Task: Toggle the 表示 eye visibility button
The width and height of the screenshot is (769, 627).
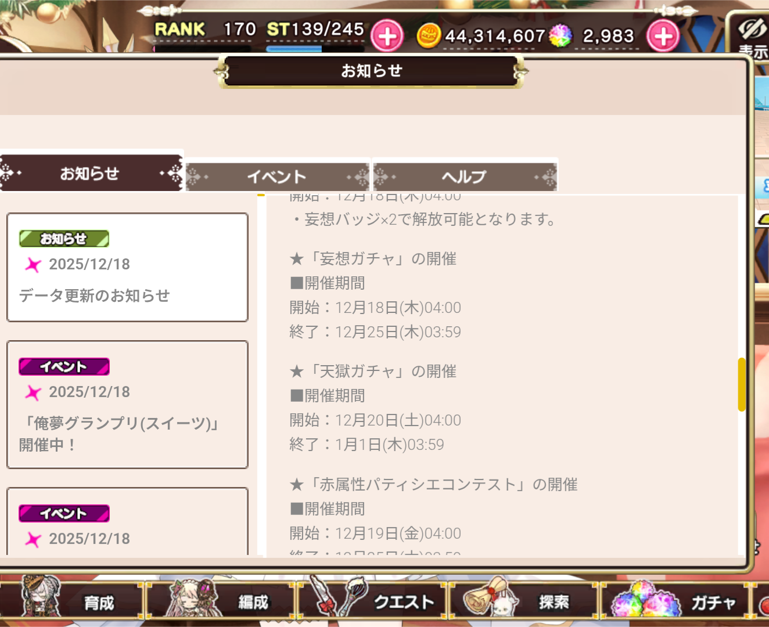Action: pos(752,36)
